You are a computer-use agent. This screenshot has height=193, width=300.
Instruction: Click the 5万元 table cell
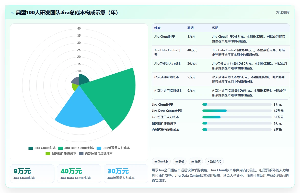click(x=191, y=77)
